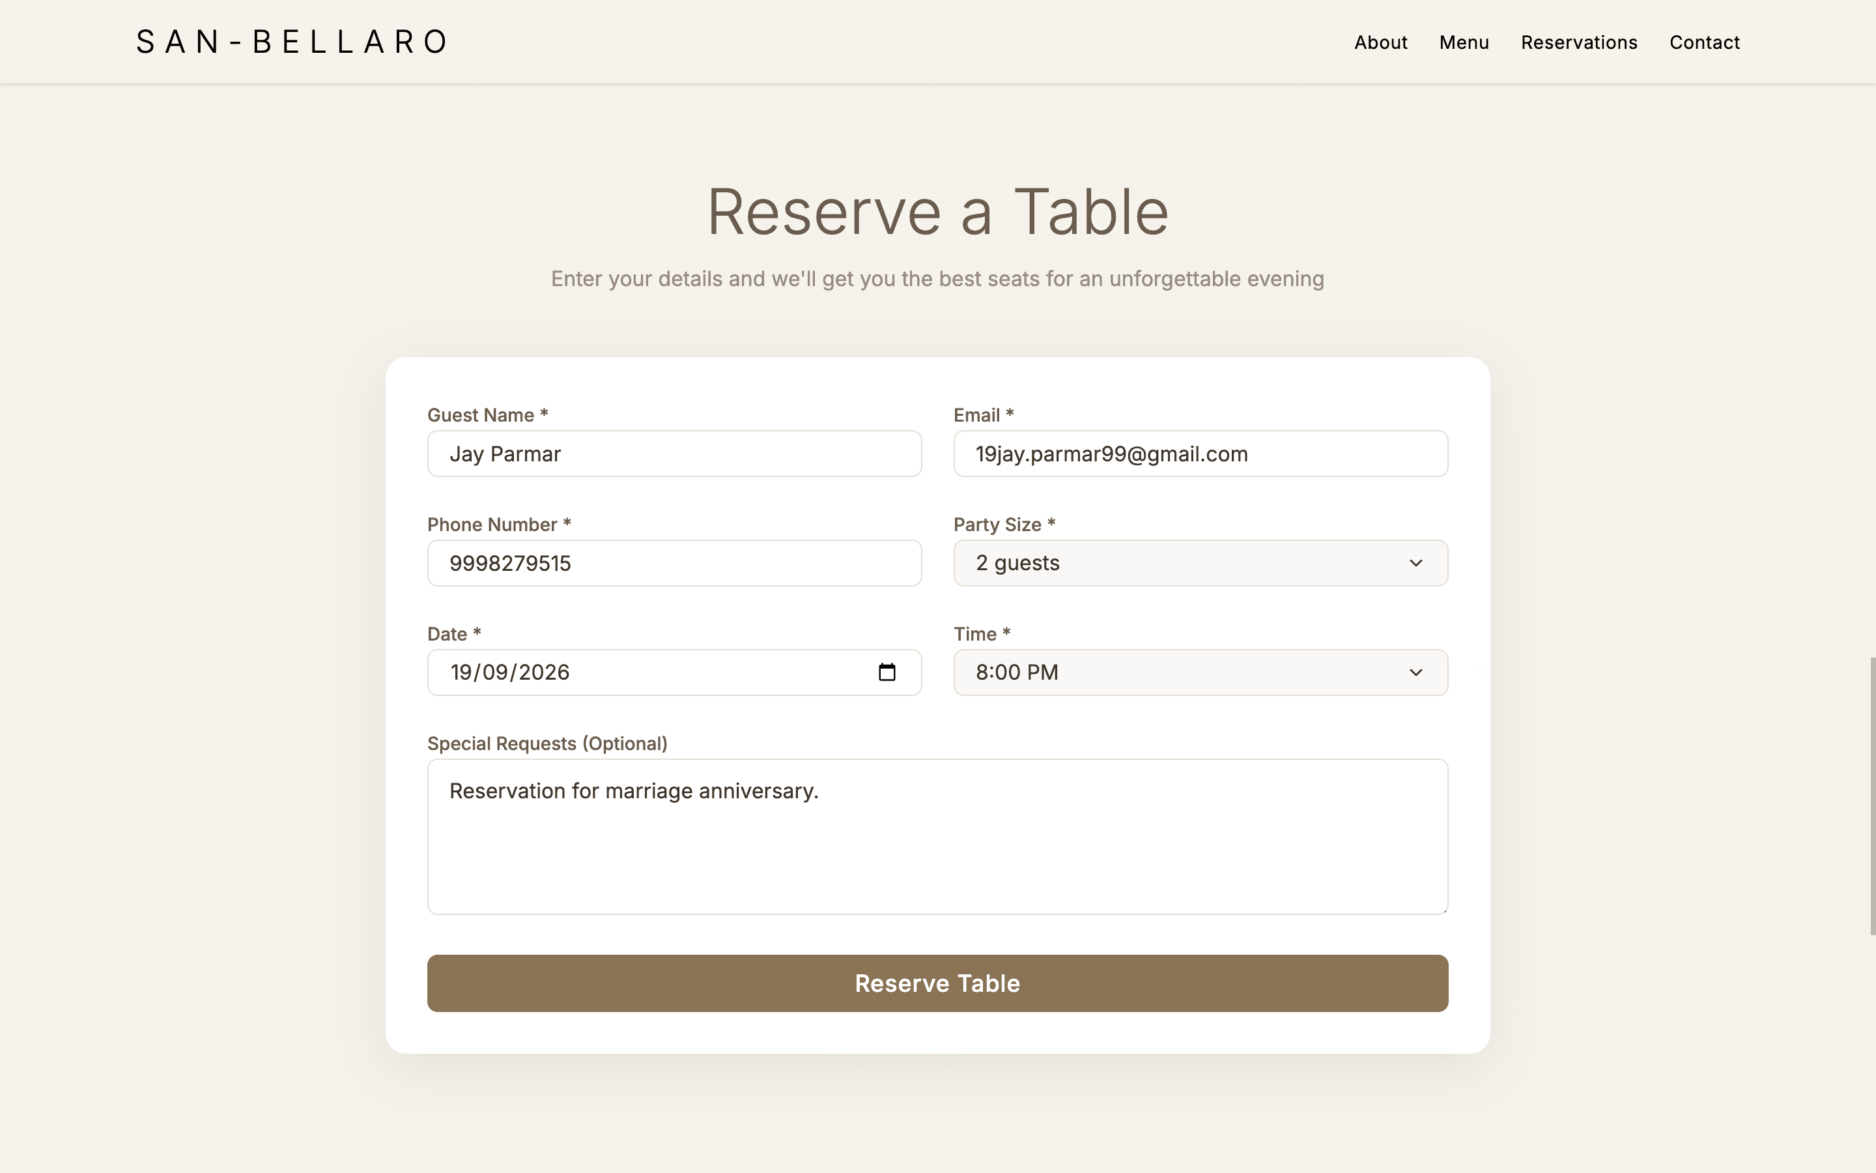This screenshot has height=1173, width=1876.
Task: Click the Reserve Table button
Action: coord(937,983)
